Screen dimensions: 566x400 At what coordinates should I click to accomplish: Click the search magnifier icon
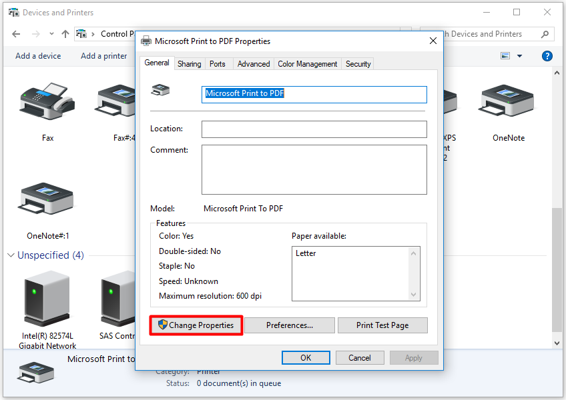(x=545, y=34)
